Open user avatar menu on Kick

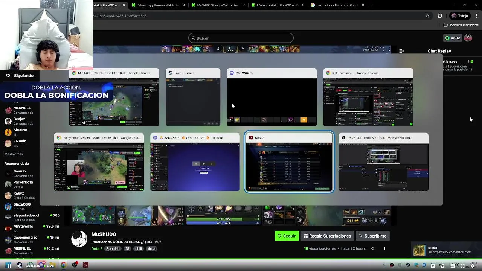point(468,38)
